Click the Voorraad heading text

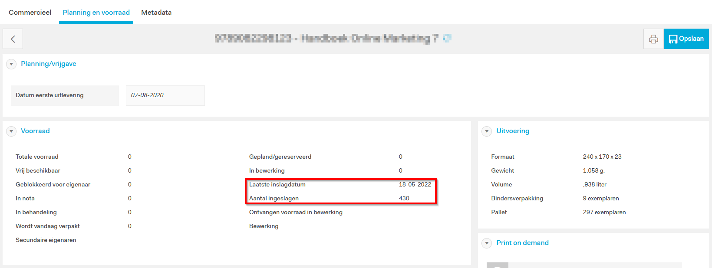point(35,131)
